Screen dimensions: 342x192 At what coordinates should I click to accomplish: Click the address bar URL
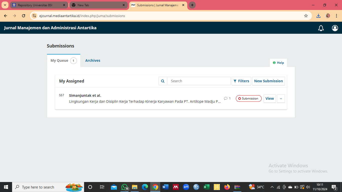(82, 16)
